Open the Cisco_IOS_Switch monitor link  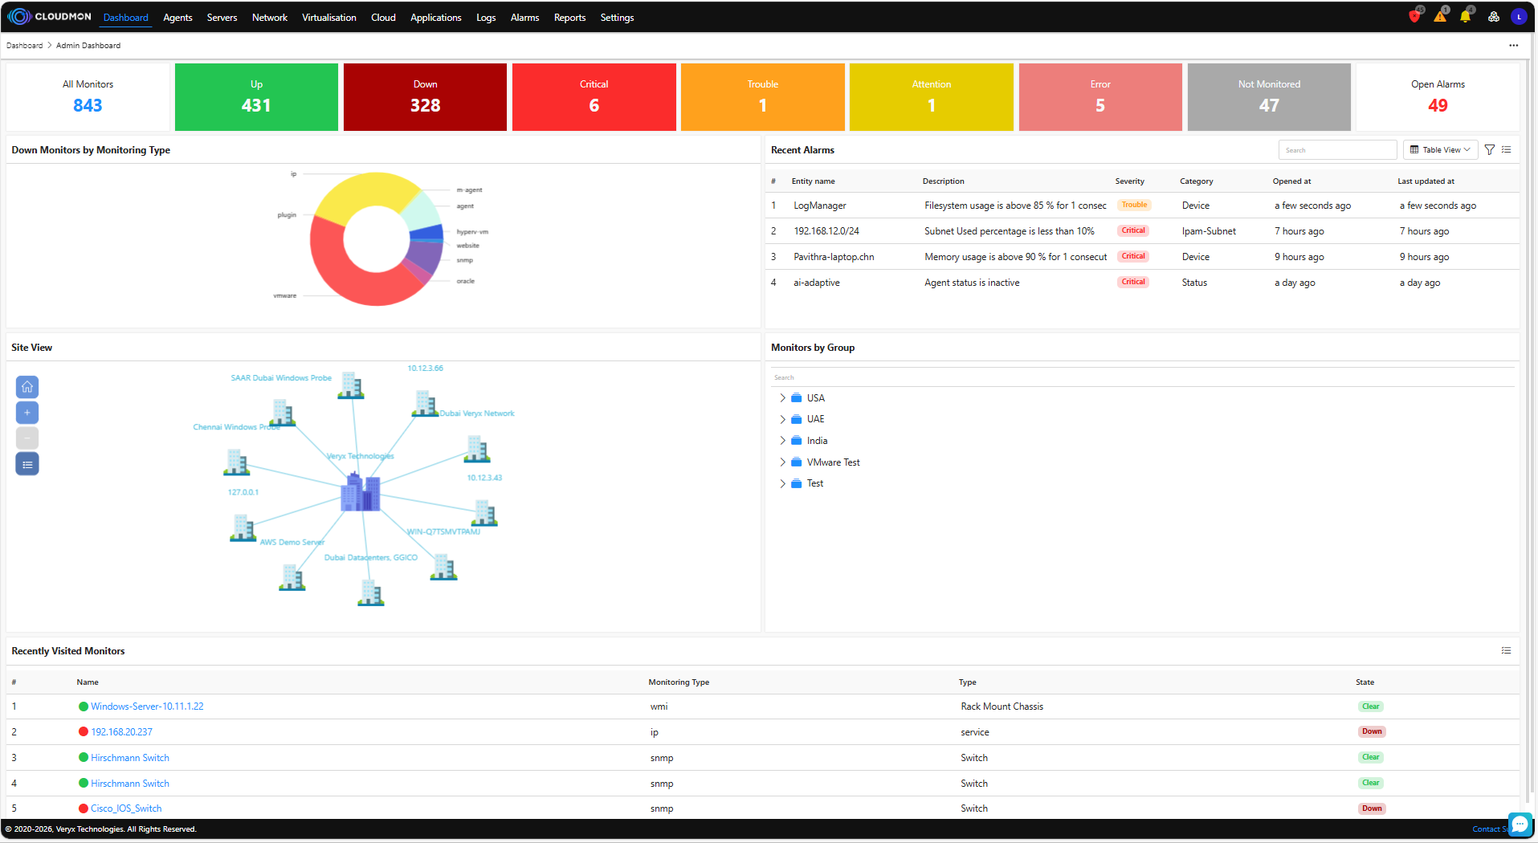pyautogui.click(x=126, y=808)
